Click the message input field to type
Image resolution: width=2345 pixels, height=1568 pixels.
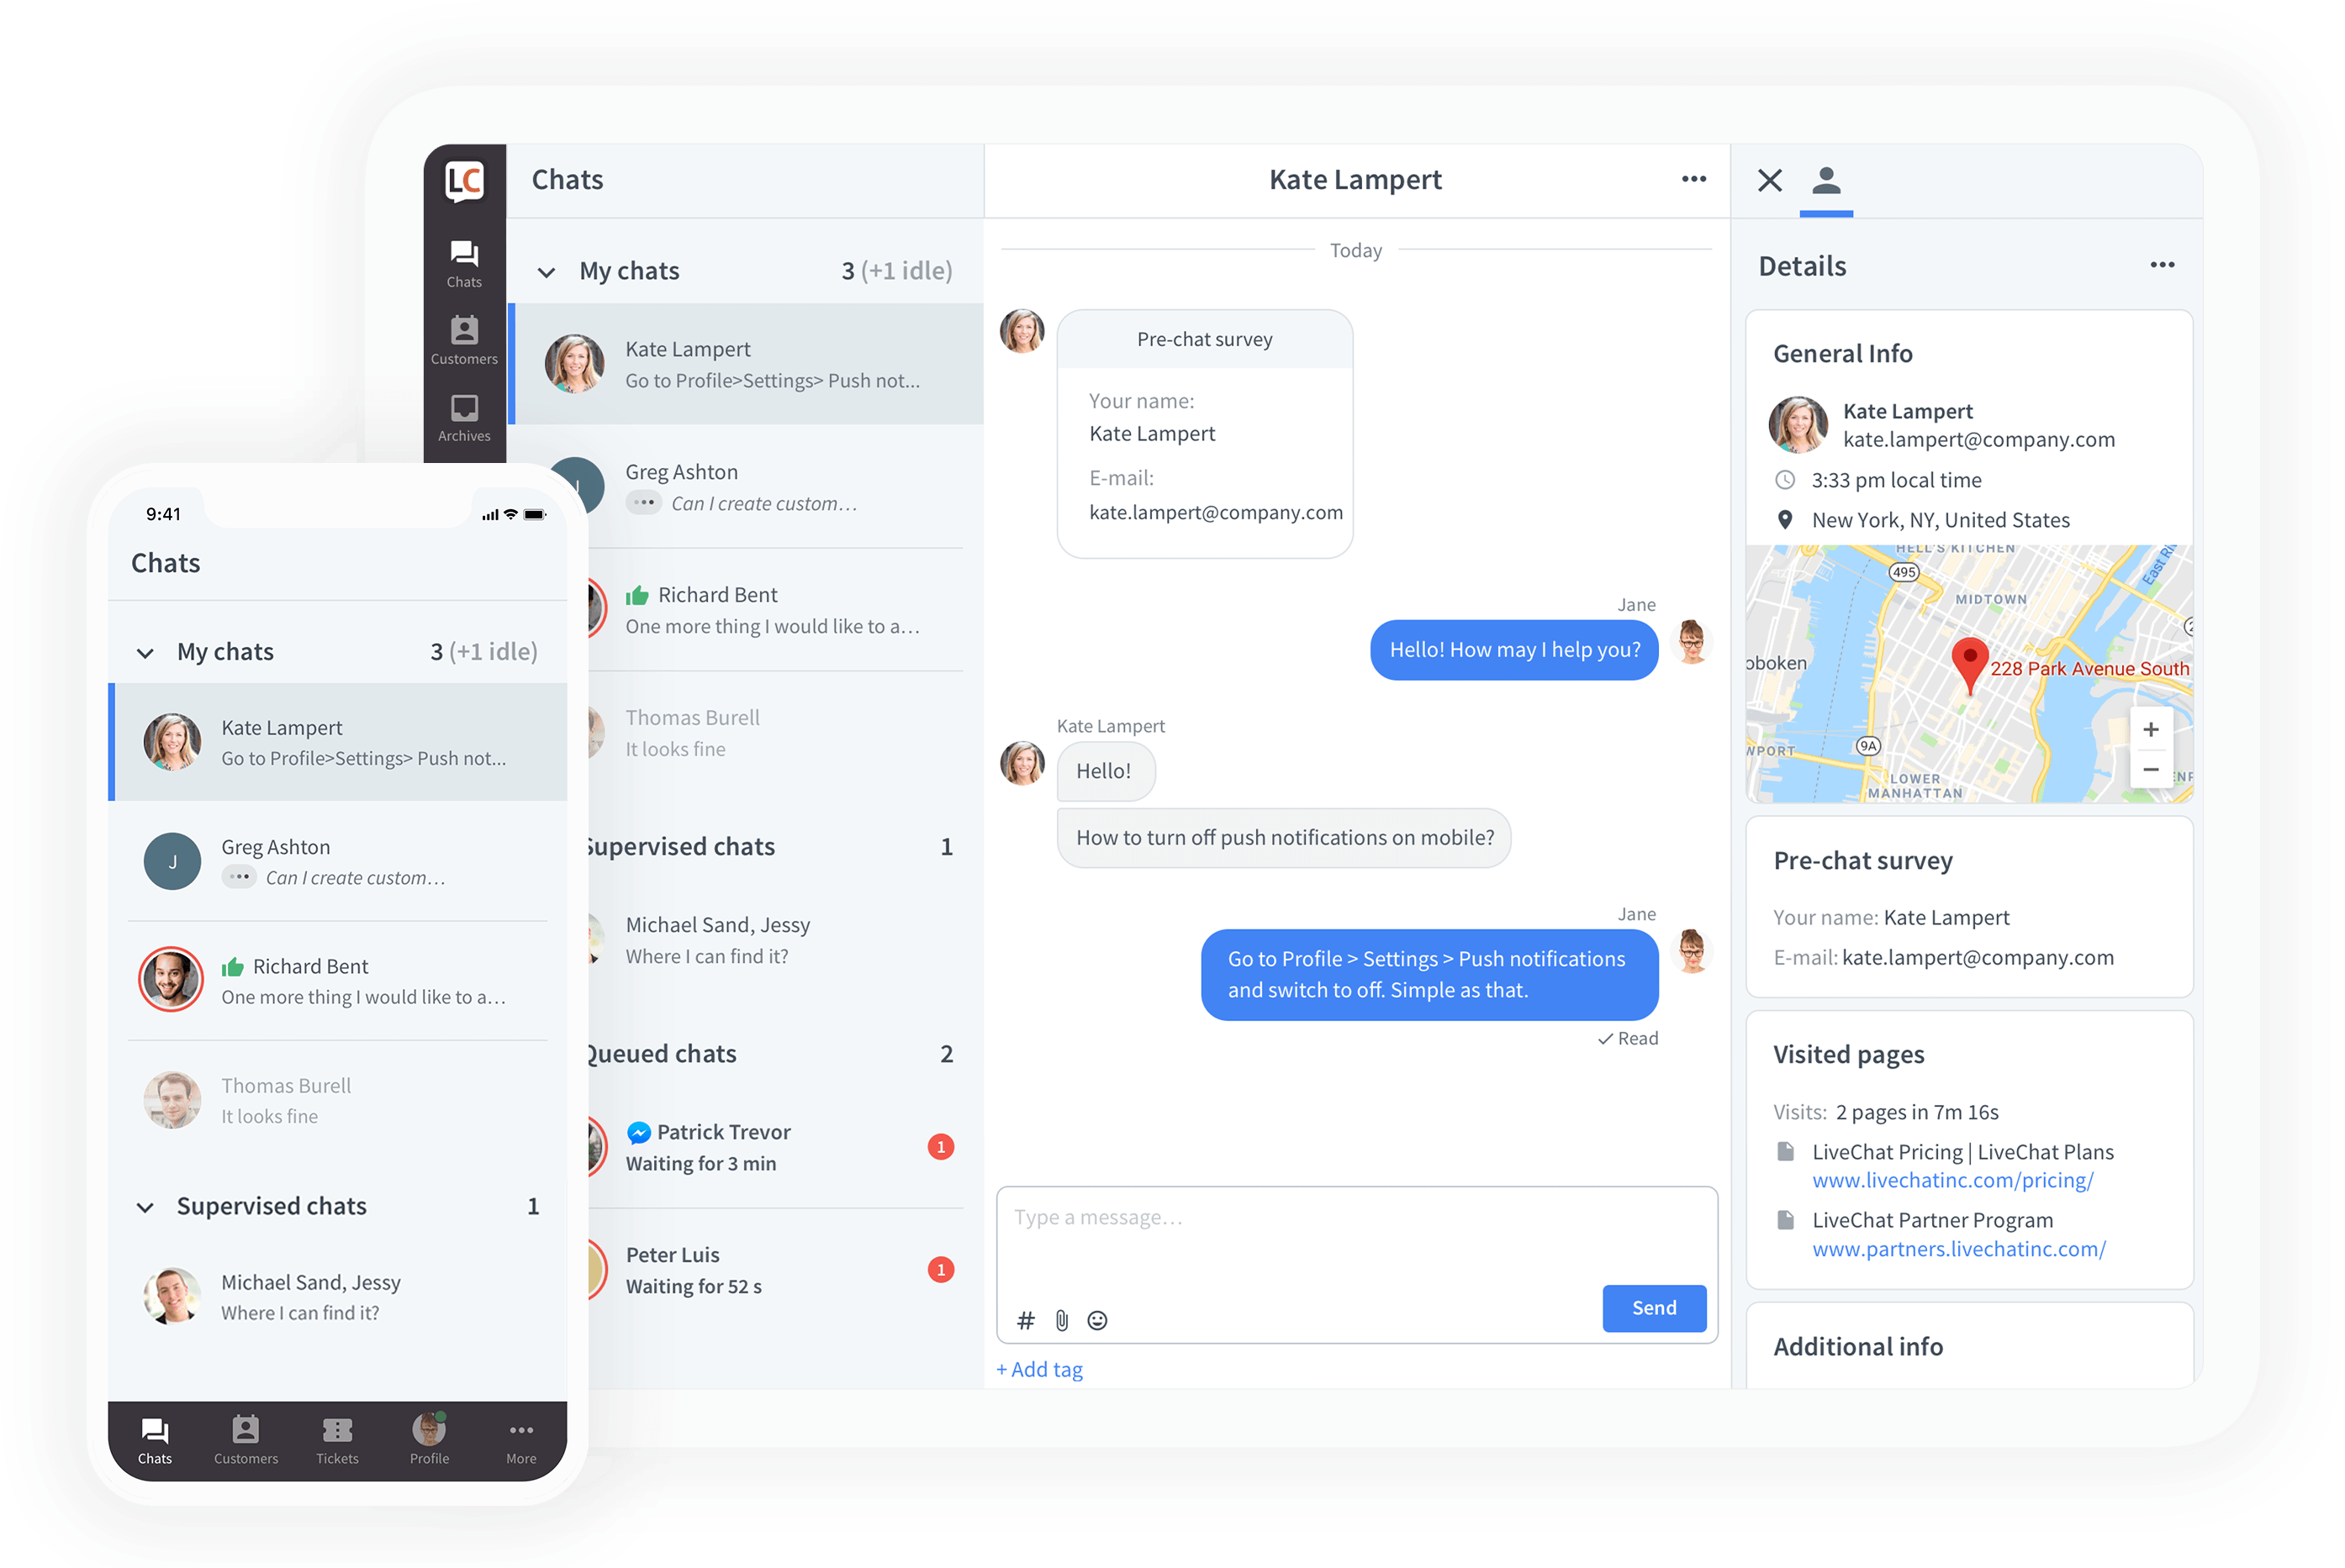(x=1357, y=1216)
